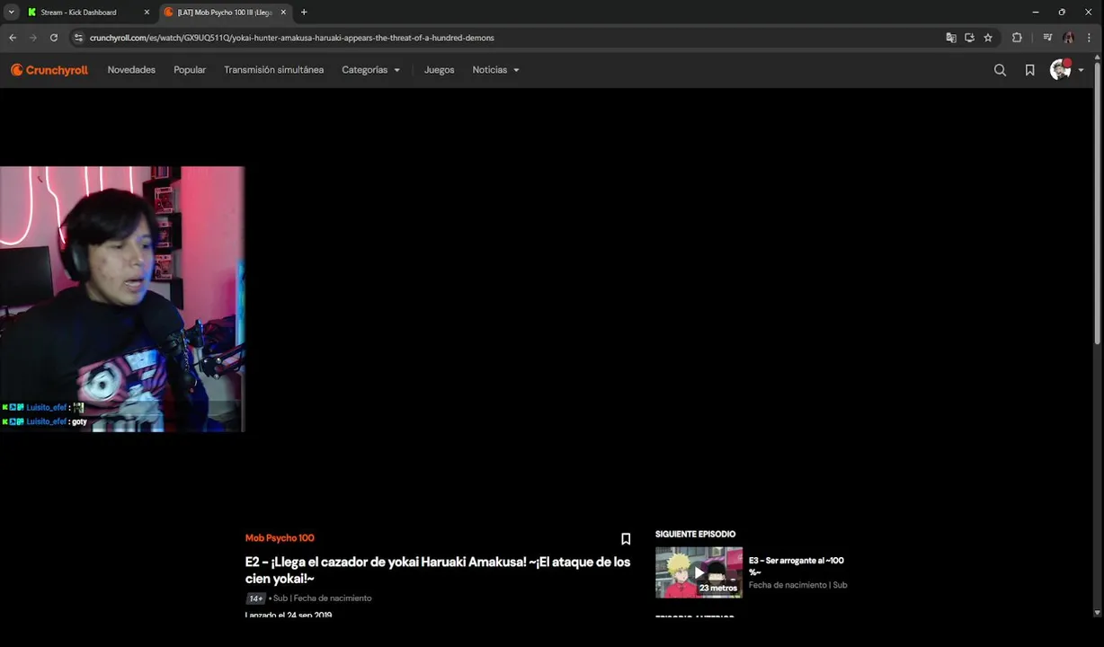Click 'Fecha de nacimiento | Sub' under E3
Image resolution: width=1104 pixels, height=647 pixels.
click(797, 585)
